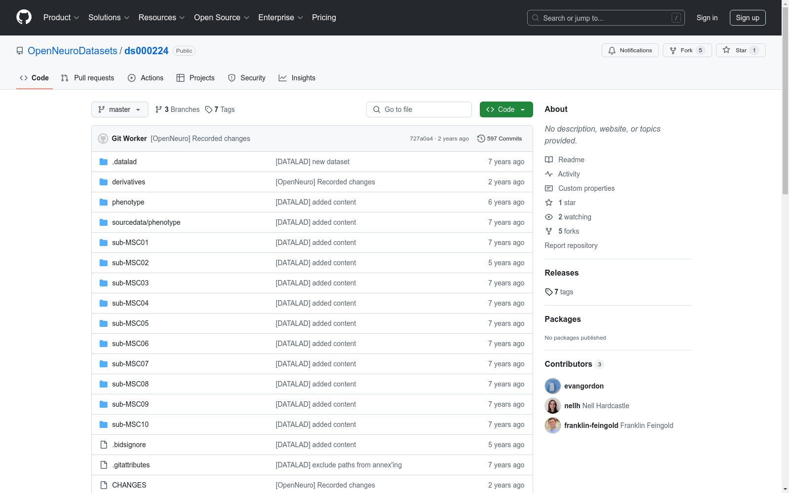
Task: Expand the Open Source menu
Action: click(222, 18)
